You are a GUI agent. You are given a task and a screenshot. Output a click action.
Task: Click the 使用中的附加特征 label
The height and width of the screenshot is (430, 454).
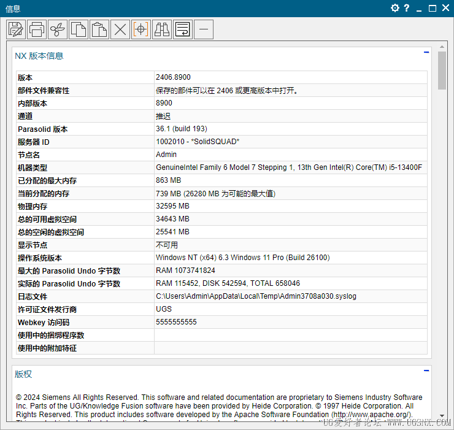tap(47, 348)
